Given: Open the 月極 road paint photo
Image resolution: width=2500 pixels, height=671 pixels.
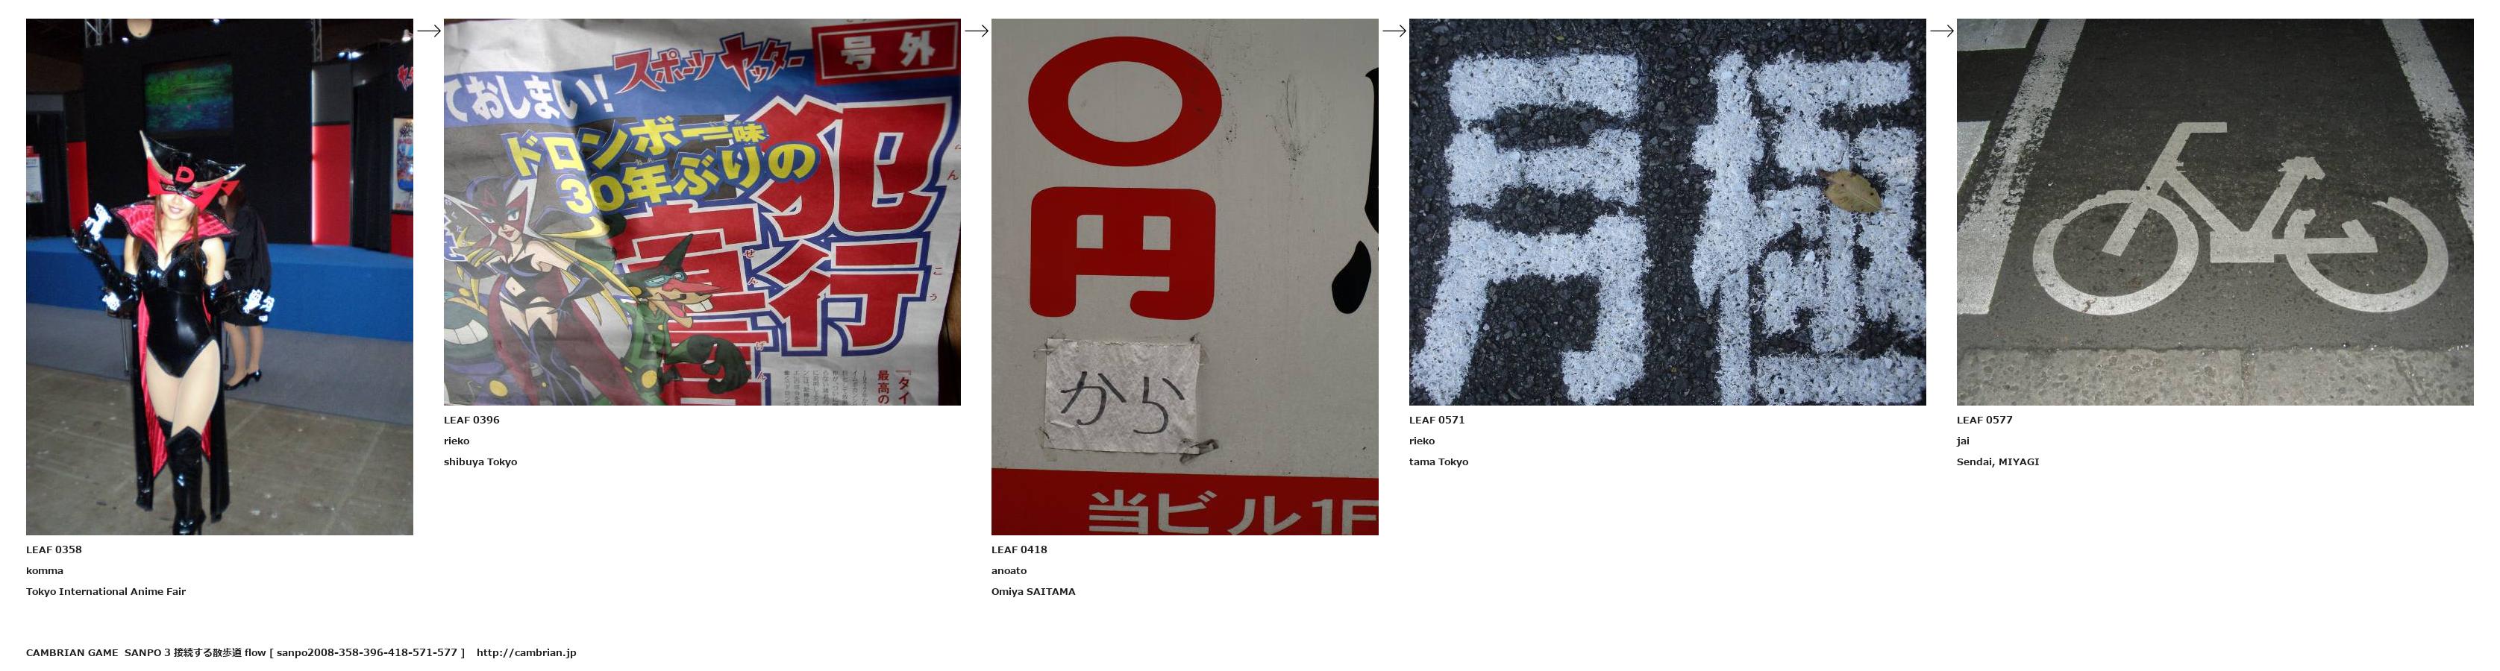Looking at the screenshot, I should click(1667, 212).
